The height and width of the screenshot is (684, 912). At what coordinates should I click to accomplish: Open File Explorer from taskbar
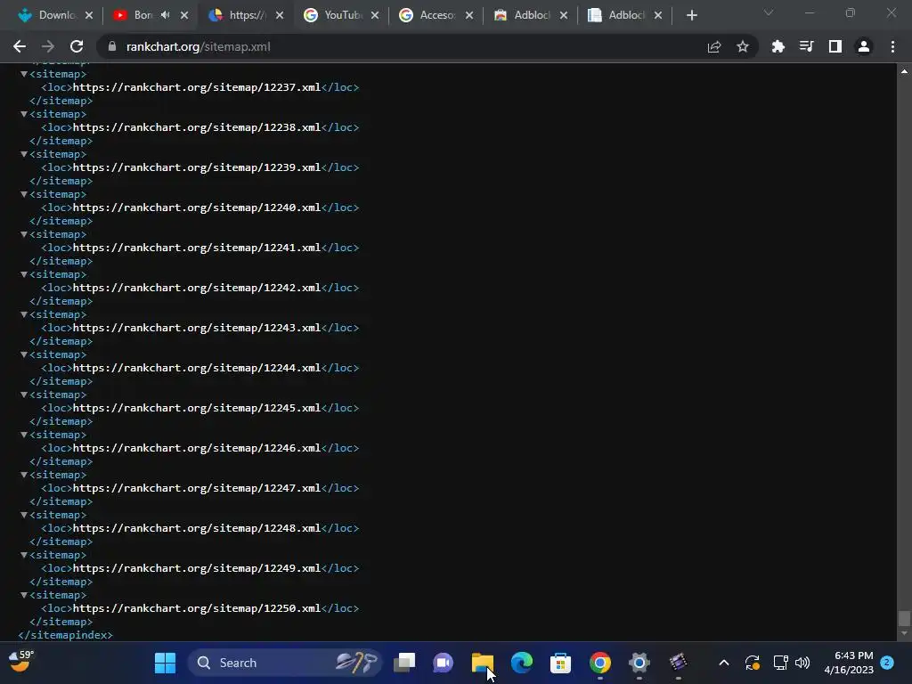(x=482, y=663)
